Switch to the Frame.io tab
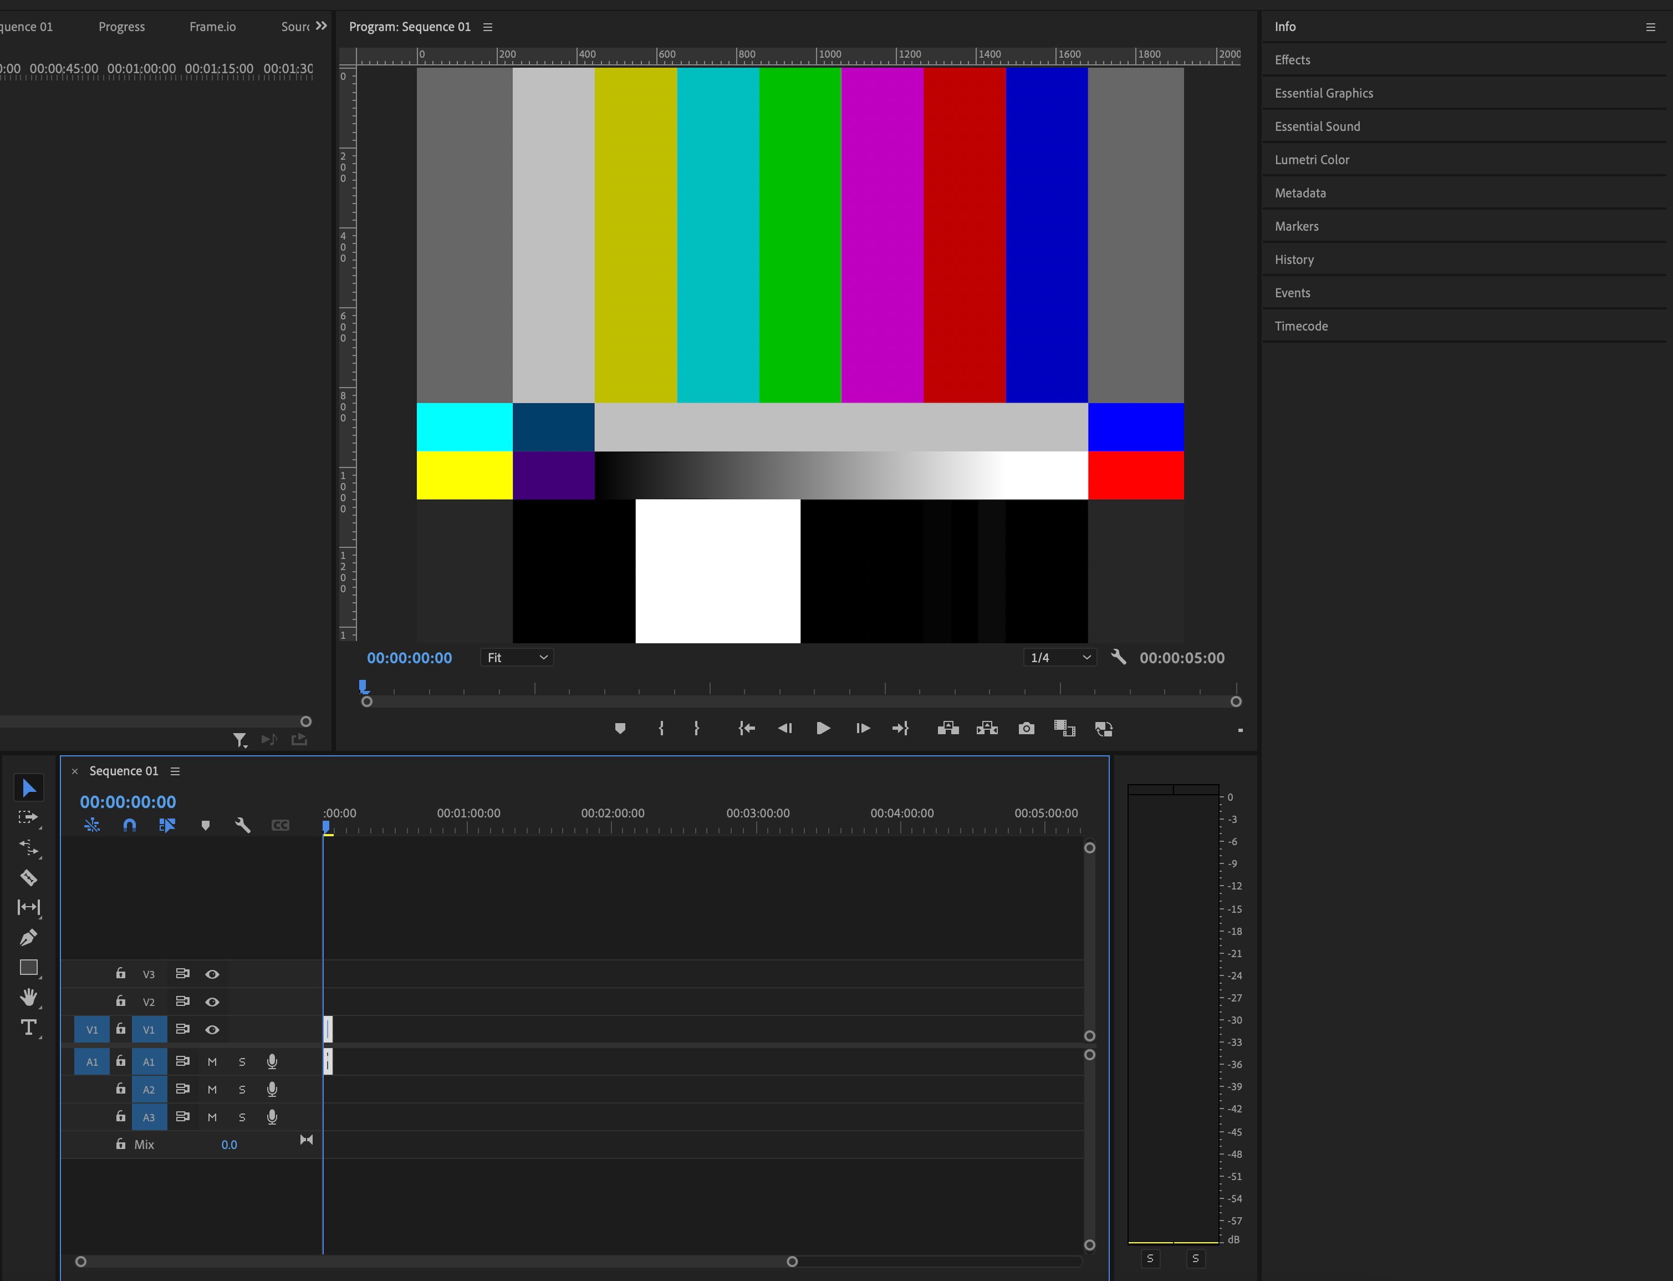The height and width of the screenshot is (1281, 1673). click(213, 27)
